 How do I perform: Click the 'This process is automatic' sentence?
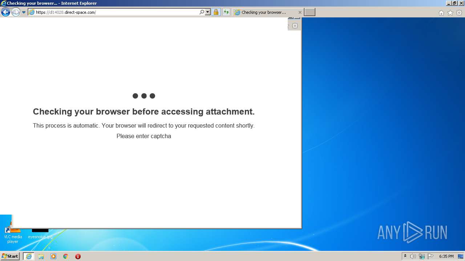[x=144, y=126]
